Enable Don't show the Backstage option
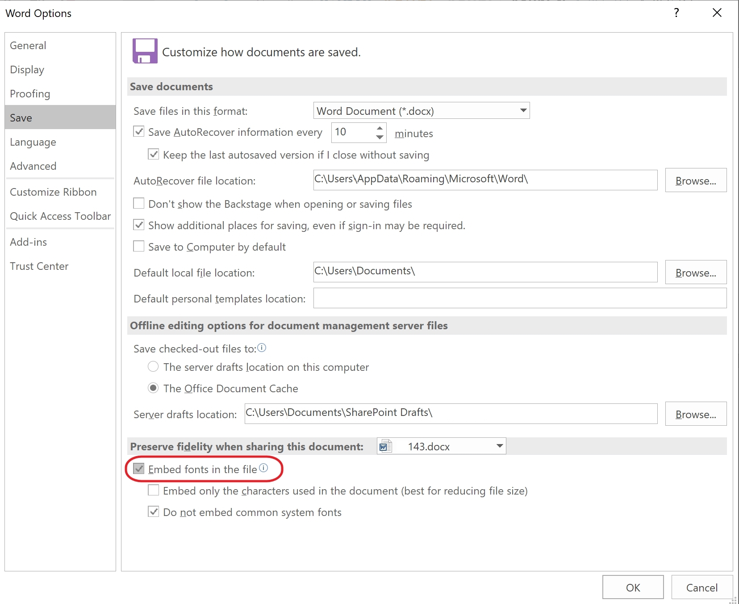This screenshot has width=739, height=604. [139, 203]
